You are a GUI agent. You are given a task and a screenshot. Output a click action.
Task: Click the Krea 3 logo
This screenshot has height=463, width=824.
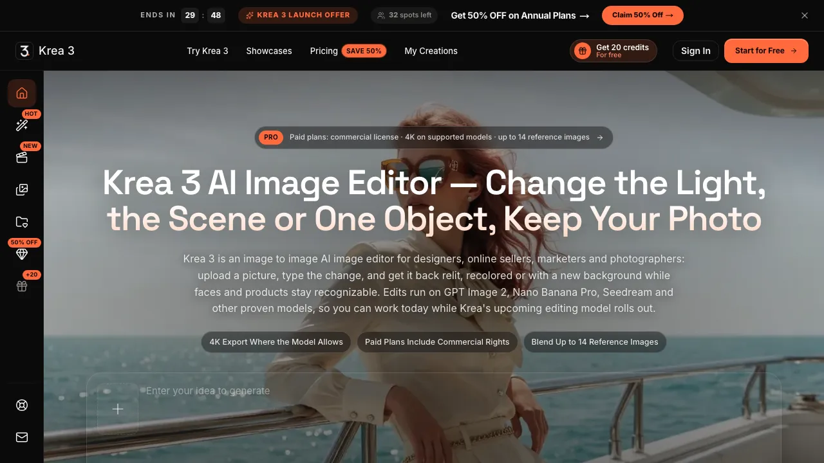click(x=24, y=51)
